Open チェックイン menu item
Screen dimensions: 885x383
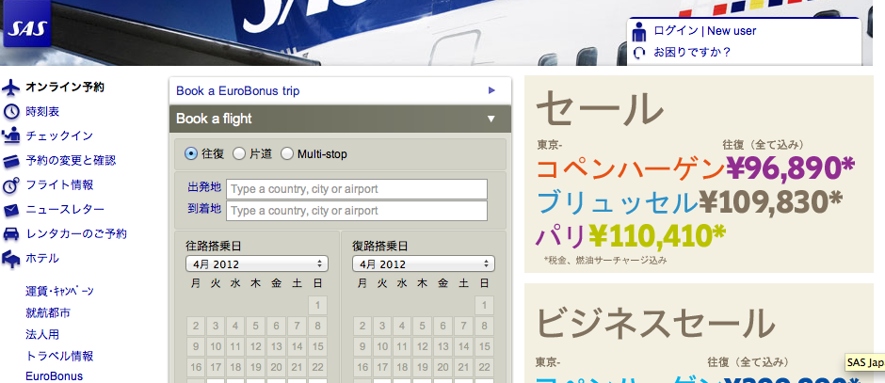pos(59,136)
